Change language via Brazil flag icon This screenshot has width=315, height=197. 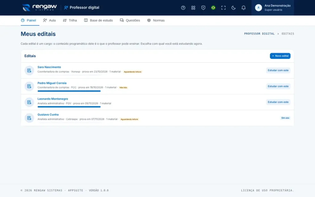pos(213,8)
